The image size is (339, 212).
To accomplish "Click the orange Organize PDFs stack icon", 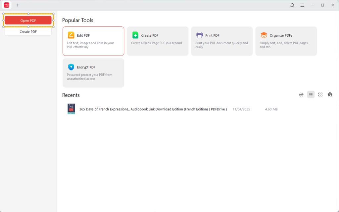I will [x=264, y=35].
